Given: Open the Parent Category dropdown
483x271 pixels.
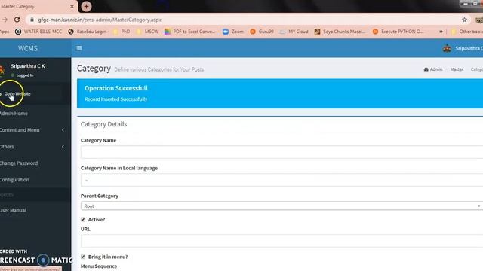Looking at the screenshot, I should click(x=281, y=206).
